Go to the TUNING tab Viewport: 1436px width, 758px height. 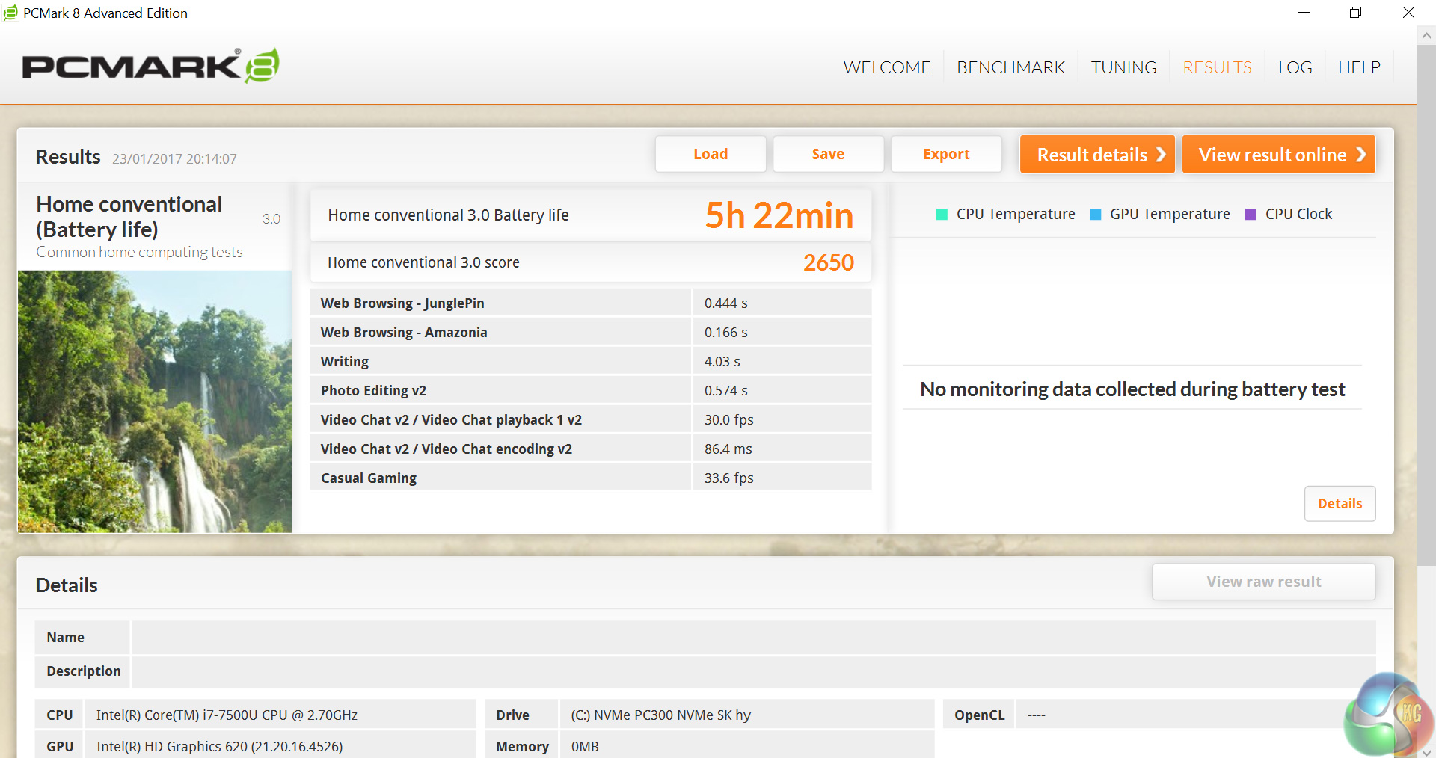1123,67
